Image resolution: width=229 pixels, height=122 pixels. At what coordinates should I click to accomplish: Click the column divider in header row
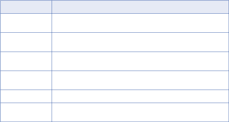click(x=52, y=7)
